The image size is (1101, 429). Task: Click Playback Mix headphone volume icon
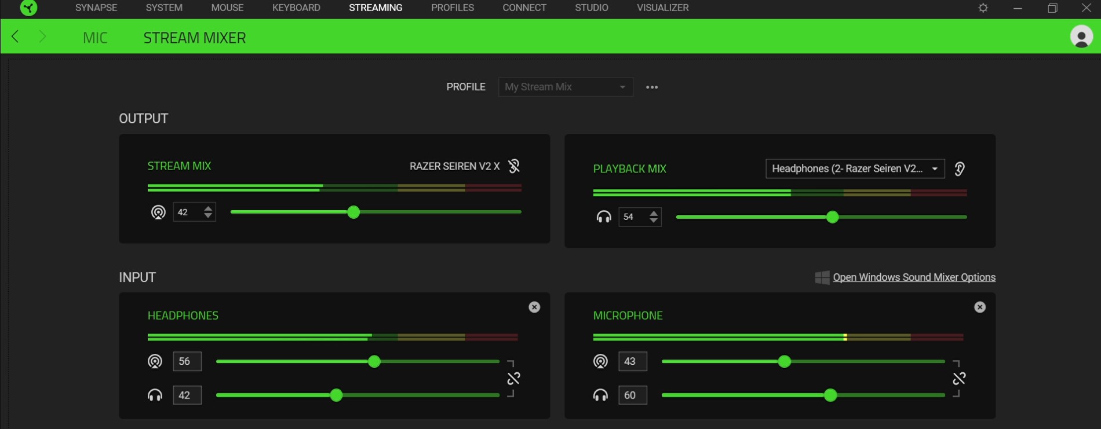point(604,217)
